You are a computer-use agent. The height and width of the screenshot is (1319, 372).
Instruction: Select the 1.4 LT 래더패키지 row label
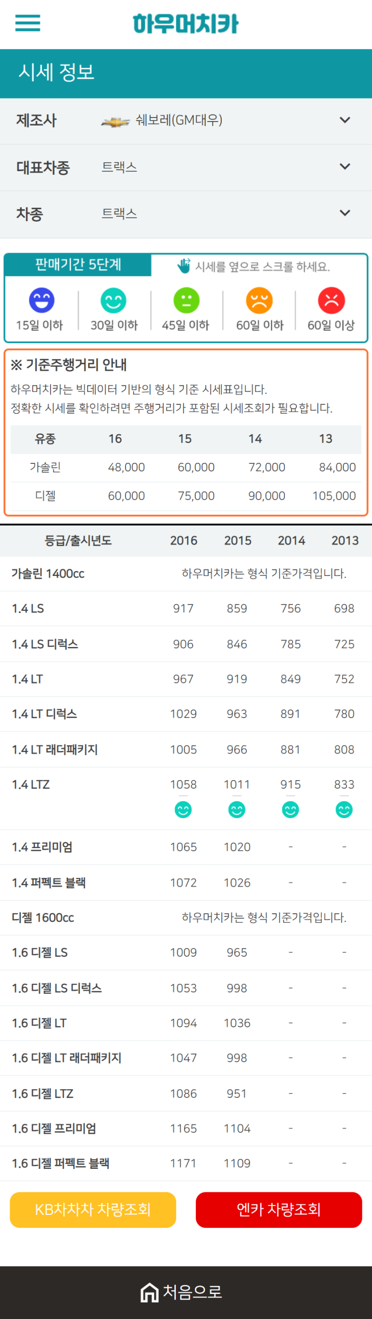[x=55, y=750]
